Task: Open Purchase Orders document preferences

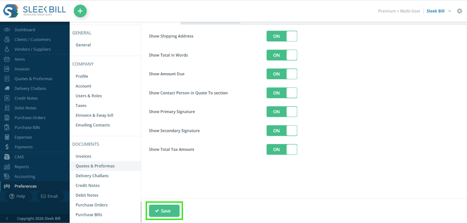Action: (92, 205)
